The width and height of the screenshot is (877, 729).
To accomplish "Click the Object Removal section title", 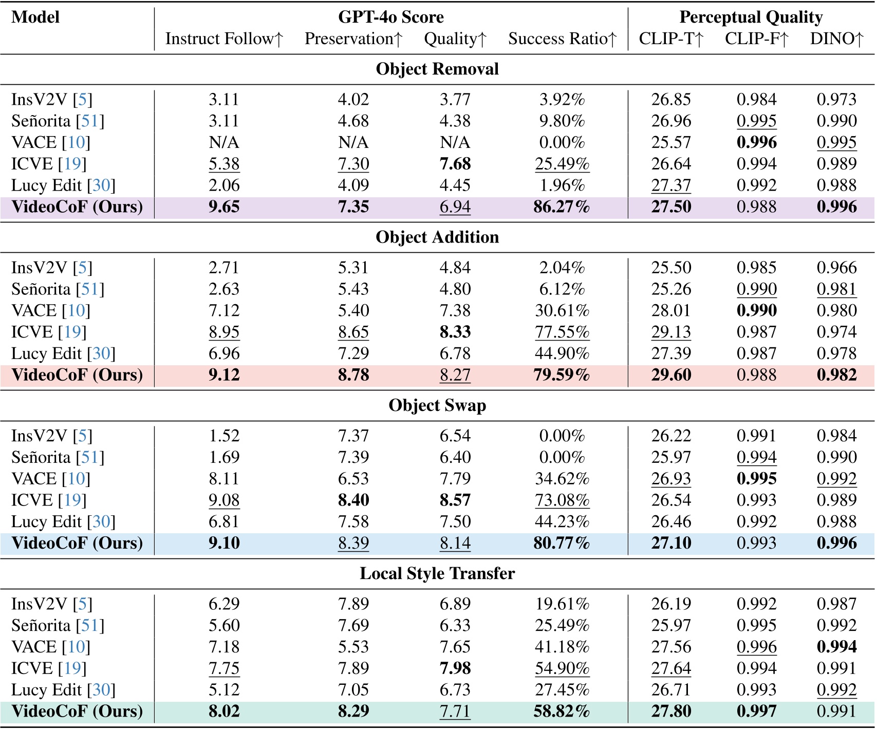I will (437, 69).
